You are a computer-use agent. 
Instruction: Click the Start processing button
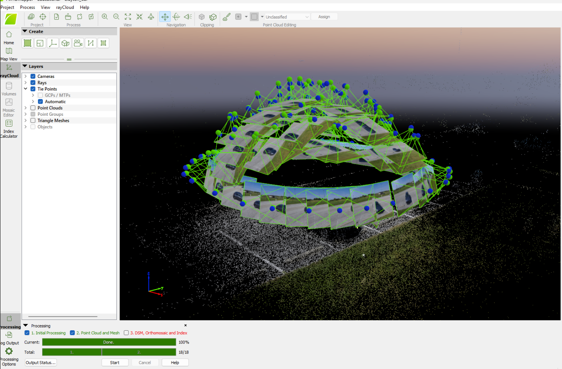115,362
